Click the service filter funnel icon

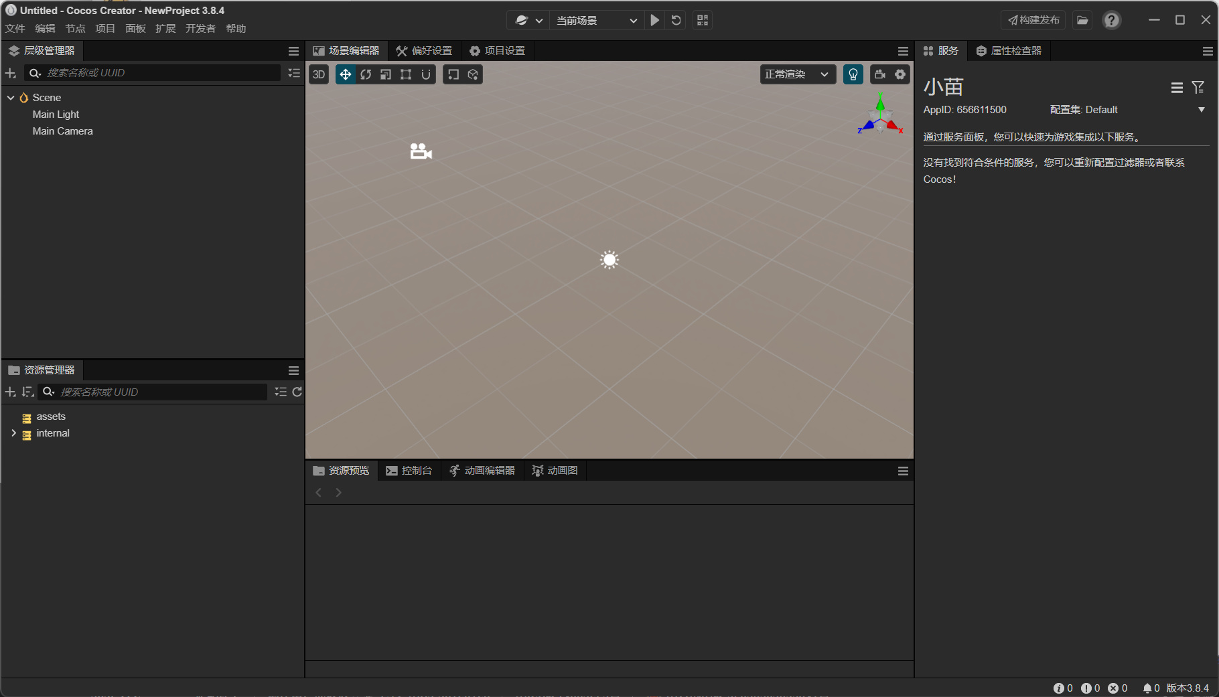click(x=1198, y=88)
